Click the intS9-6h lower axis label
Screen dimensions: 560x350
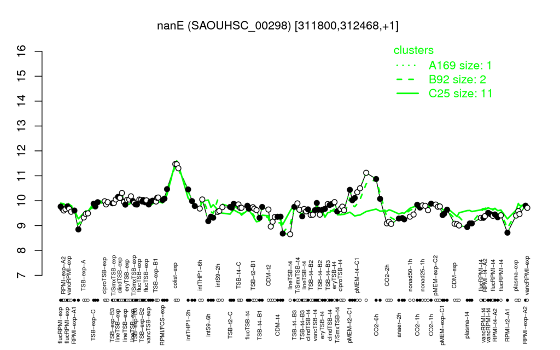(208, 324)
